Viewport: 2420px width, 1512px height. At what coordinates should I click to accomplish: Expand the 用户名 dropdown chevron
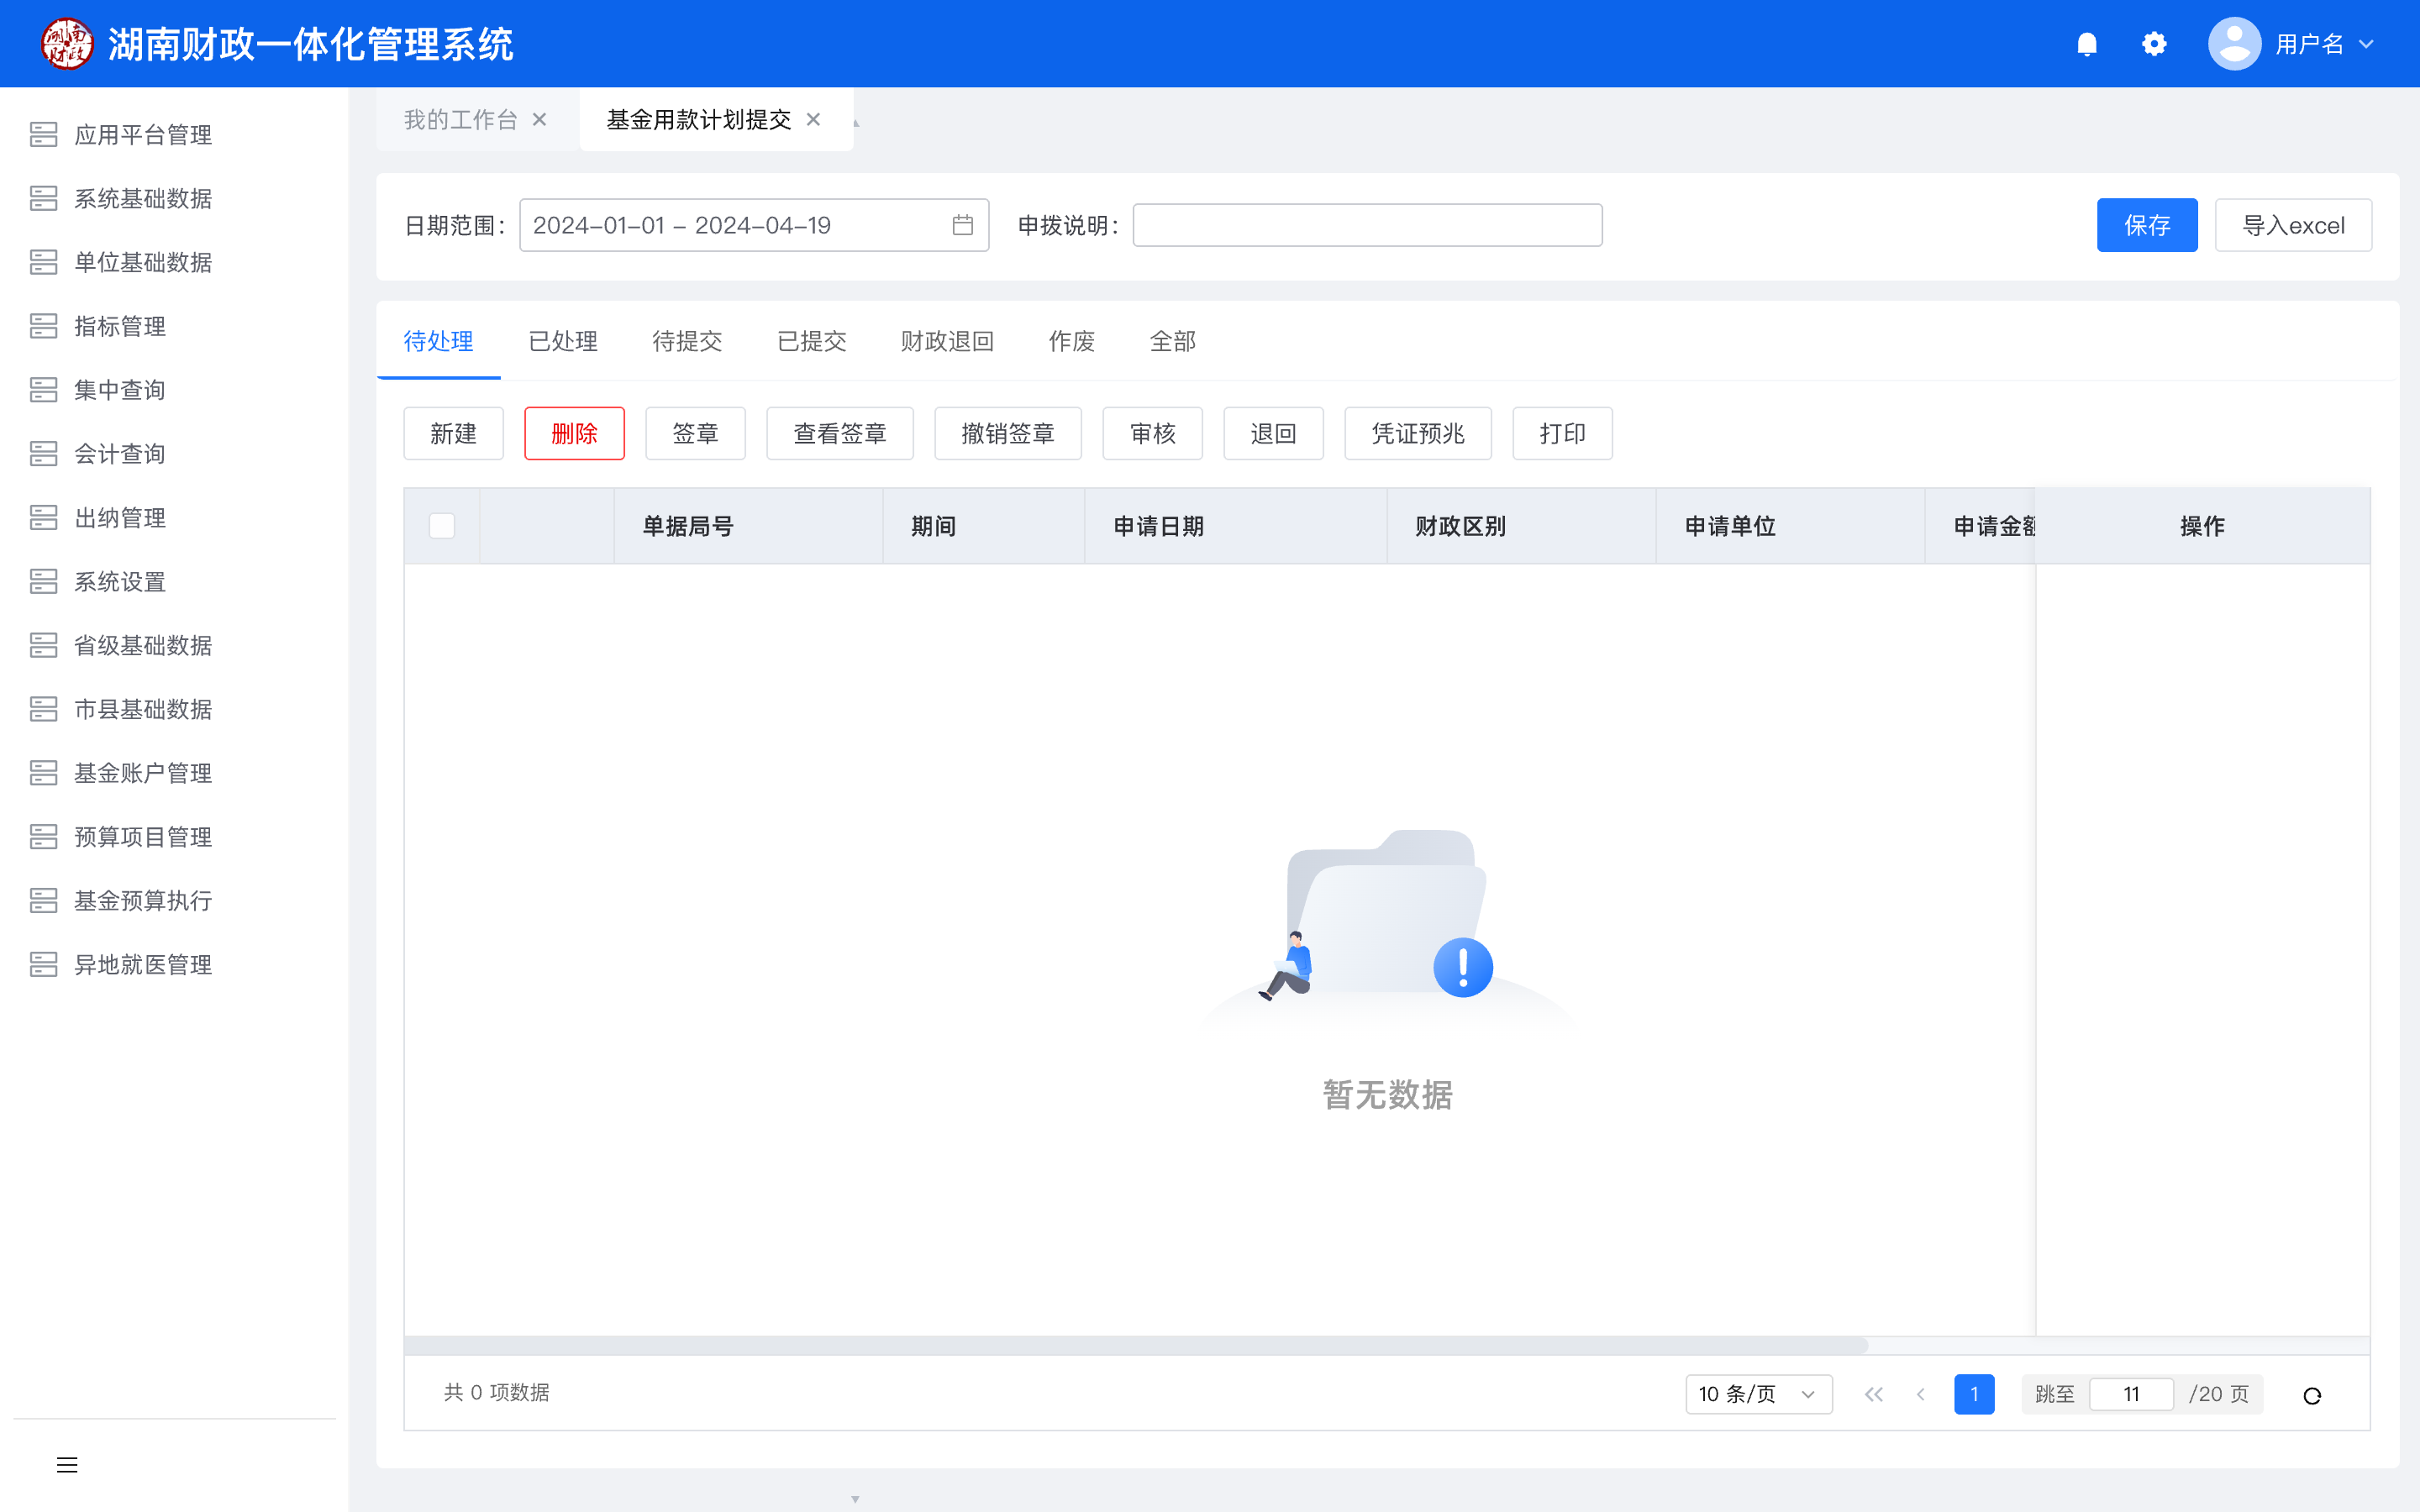coord(2366,44)
